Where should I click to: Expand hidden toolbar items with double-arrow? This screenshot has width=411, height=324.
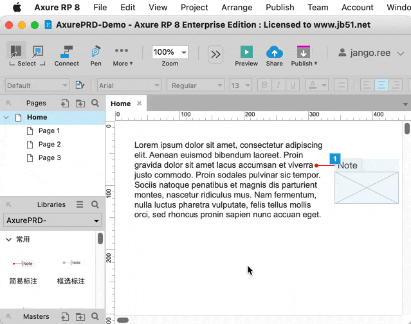coord(215,55)
